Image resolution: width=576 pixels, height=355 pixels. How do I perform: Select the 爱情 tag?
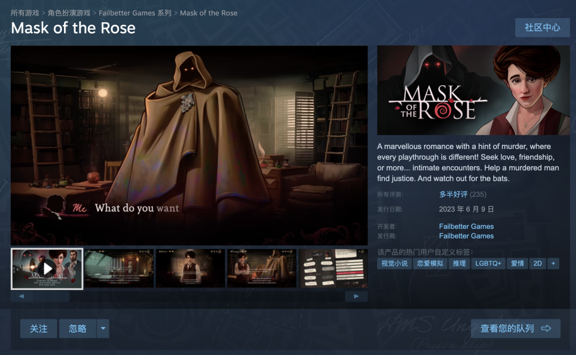(517, 263)
